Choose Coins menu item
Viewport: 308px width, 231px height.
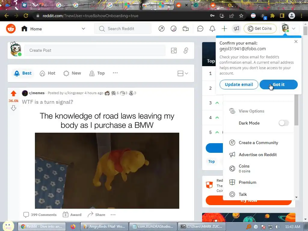258,168
